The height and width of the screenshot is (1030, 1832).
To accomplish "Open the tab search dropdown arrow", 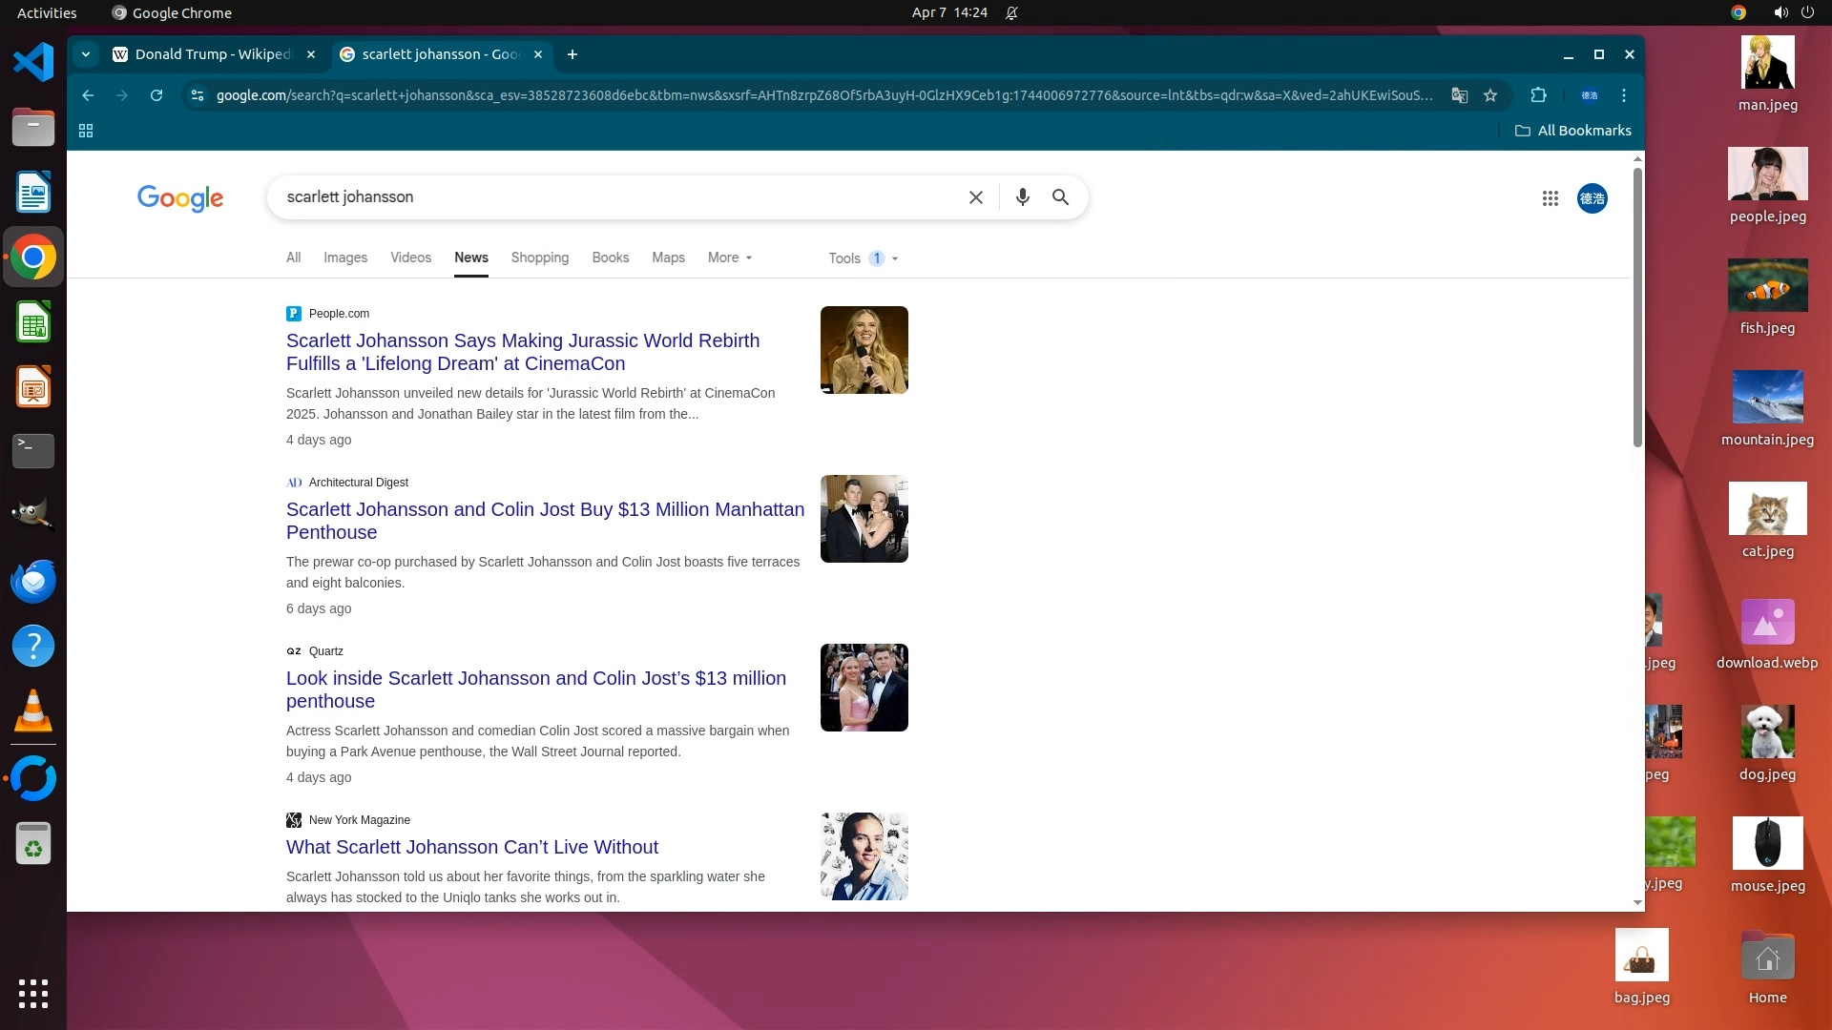I will (86, 54).
